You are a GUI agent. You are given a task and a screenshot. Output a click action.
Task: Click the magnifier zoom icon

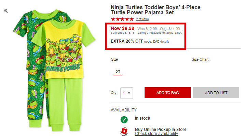coord(6,11)
